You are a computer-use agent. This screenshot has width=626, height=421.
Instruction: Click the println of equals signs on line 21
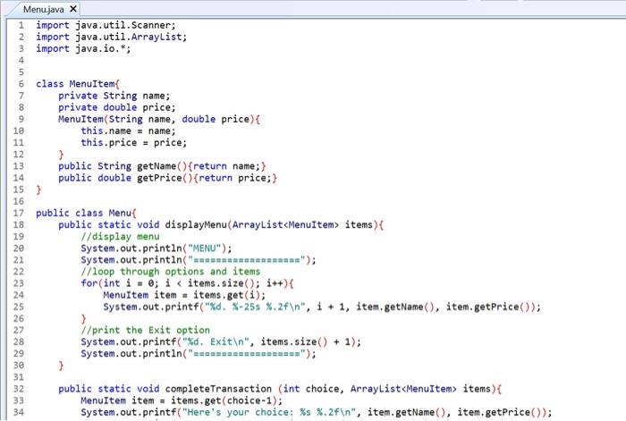[x=199, y=260]
